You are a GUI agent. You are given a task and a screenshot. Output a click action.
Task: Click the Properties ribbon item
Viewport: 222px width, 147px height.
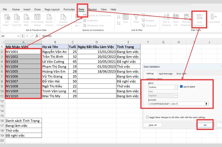click(x=91, y=20)
